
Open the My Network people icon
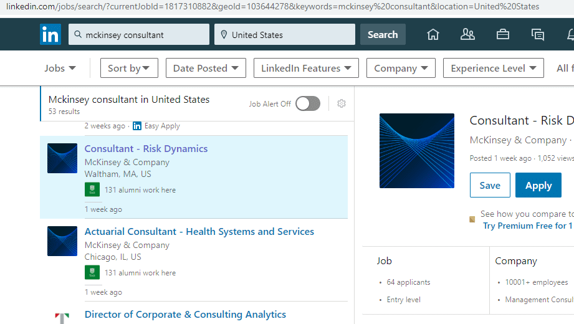[467, 35]
